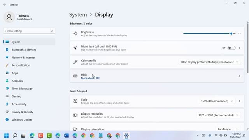Open Time & language settings

tap(30, 89)
